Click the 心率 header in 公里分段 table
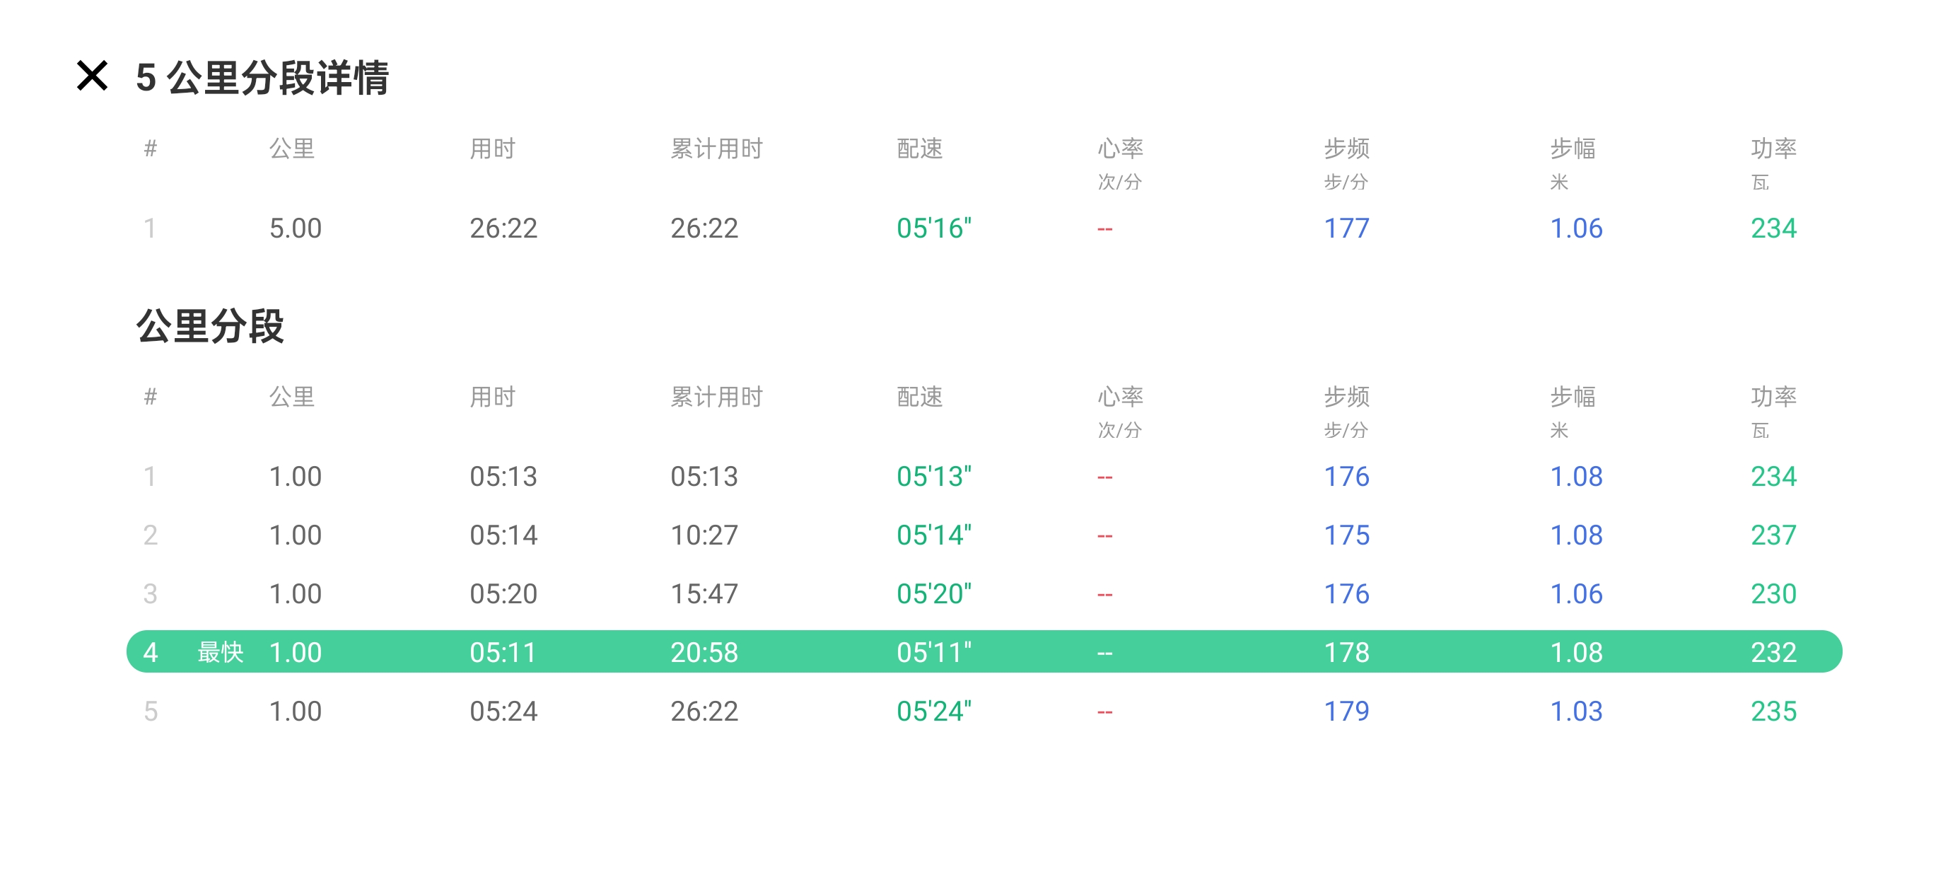The width and height of the screenshot is (1960, 877). click(x=1120, y=397)
